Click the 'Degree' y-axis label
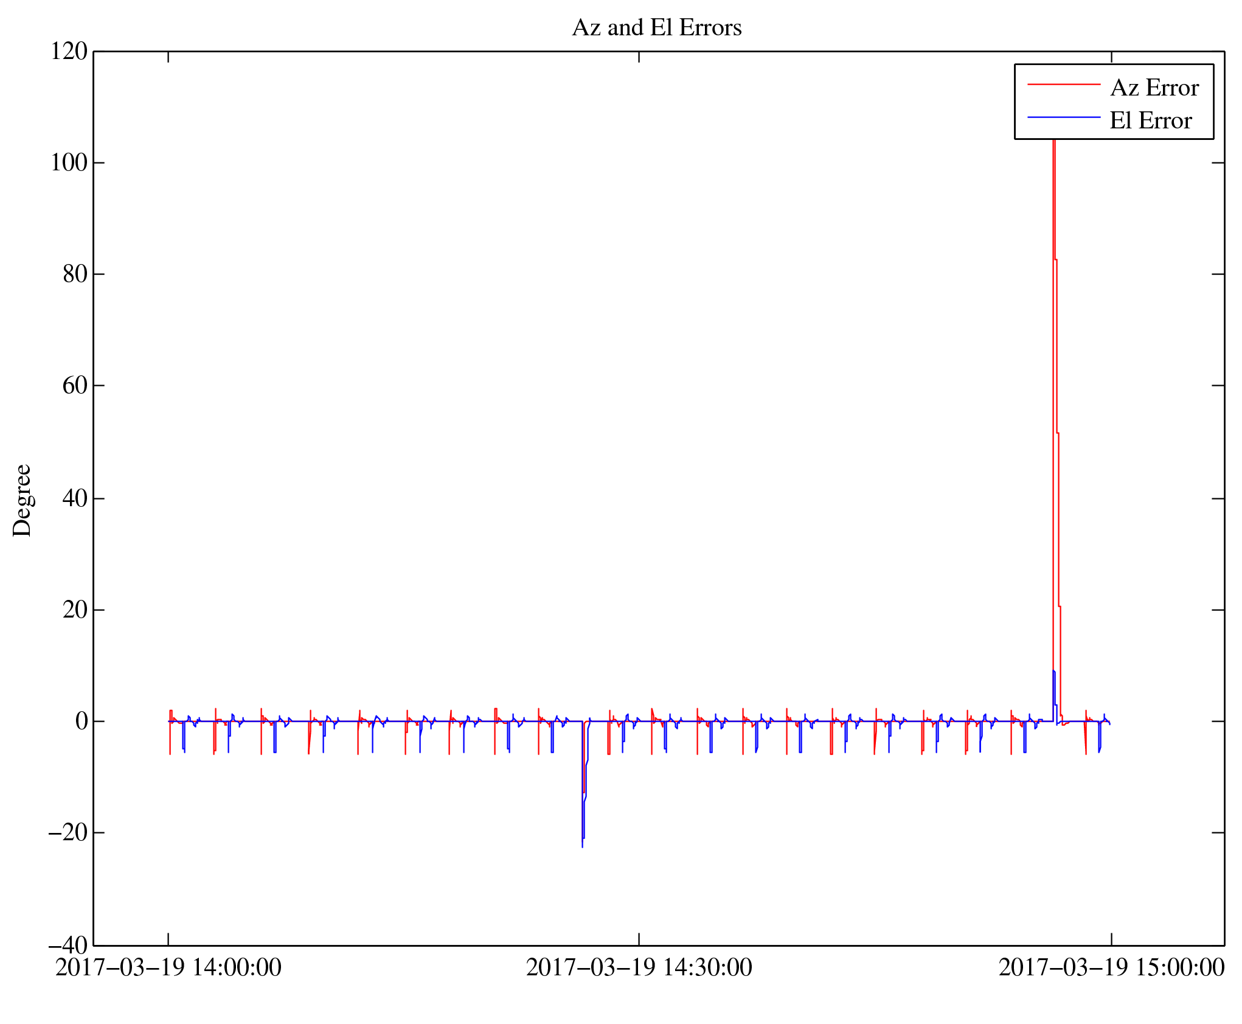 coord(22,500)
